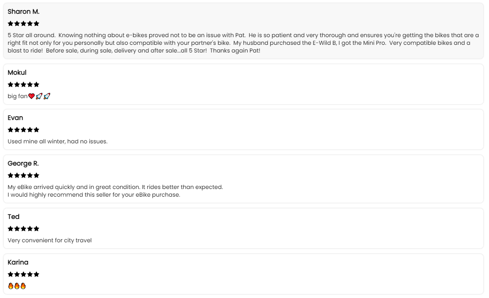
Task: Click Ted's five-star rating
Action: click(x=23, y=229)
